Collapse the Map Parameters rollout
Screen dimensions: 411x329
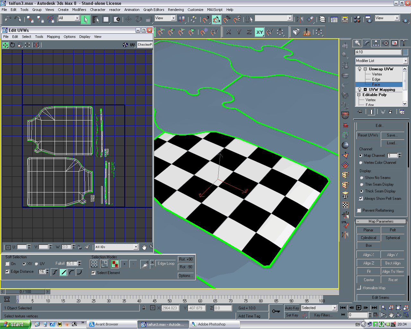(381, 221)
